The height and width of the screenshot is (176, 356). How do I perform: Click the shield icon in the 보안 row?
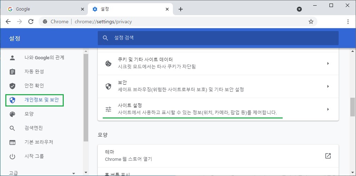click(x=108, y=86)
